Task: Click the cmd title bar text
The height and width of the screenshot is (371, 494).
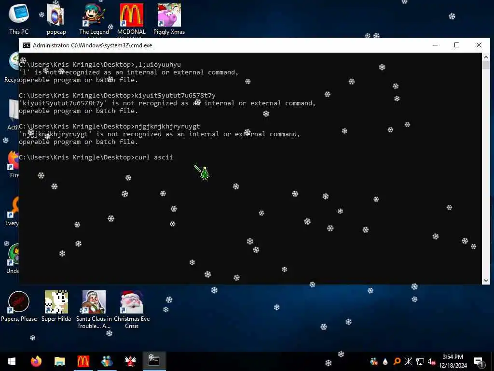Action: click(92, 45)
